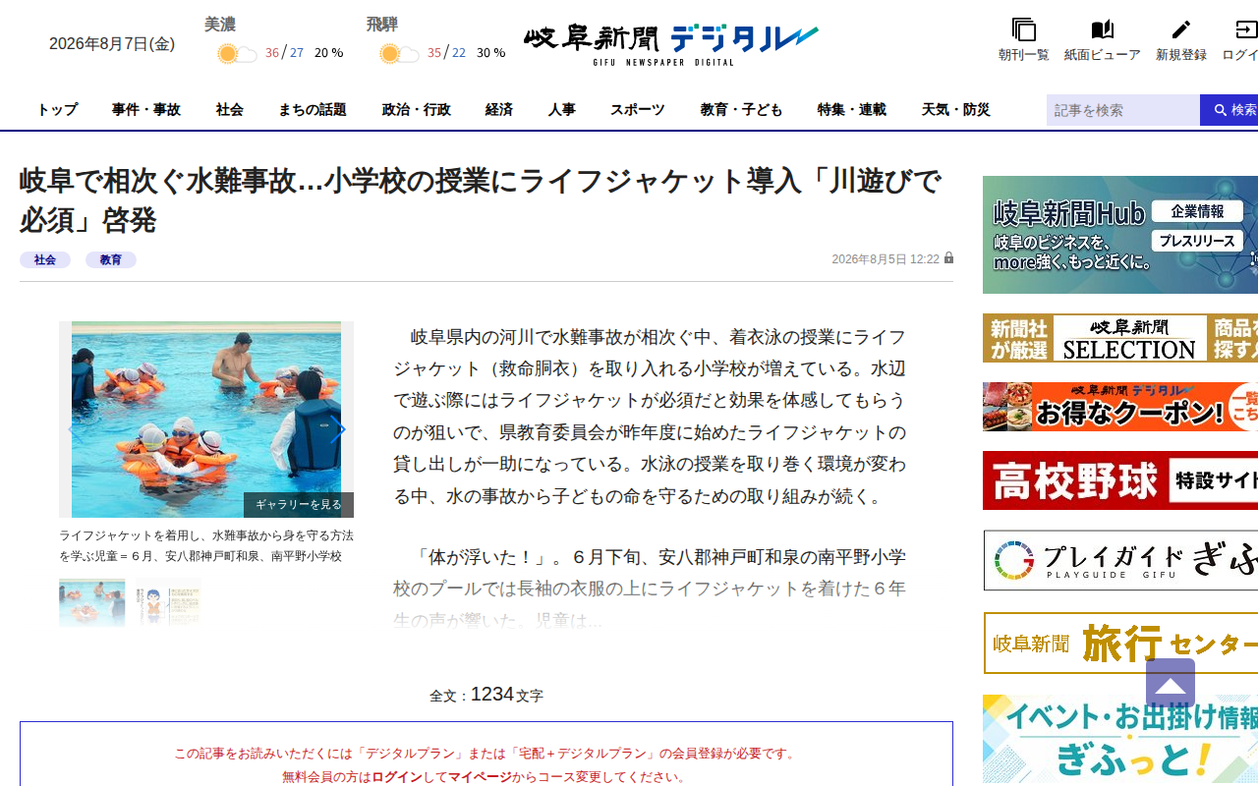Viewport: 1258px width, 786px height.
Task: Click the 教育 category tag
Action: pyautogui.click(x=111, y=260)
